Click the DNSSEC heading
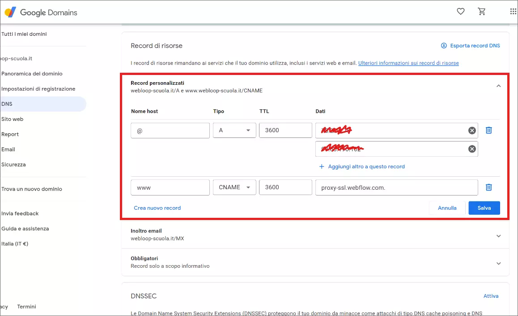The height and width of the screenshot is (316, 518). pyautogui.click(x=144, y=296)
